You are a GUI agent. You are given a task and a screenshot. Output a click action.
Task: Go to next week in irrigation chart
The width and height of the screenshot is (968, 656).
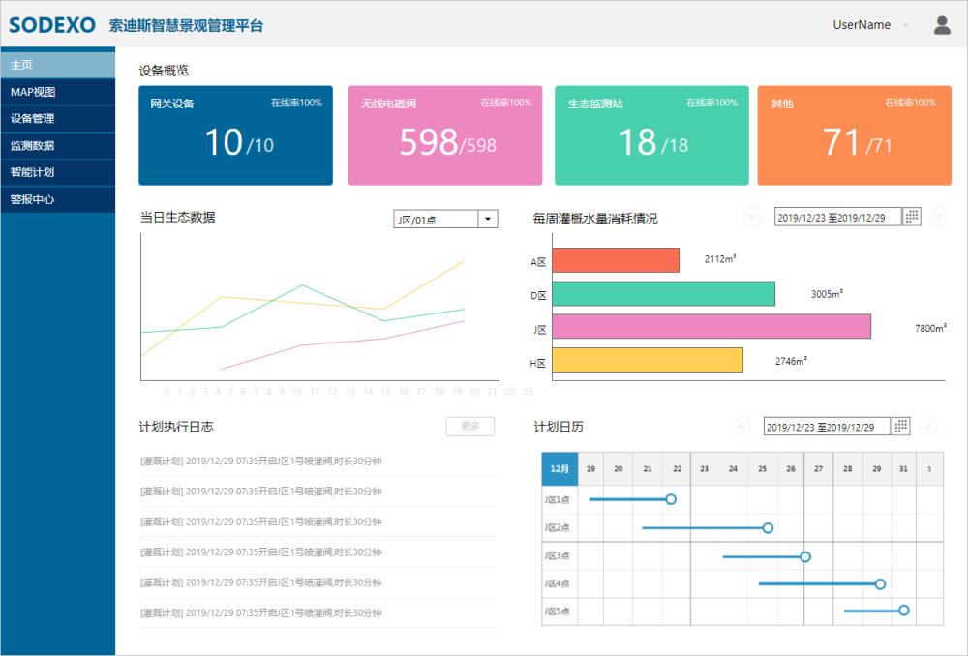tap(937, 217)
